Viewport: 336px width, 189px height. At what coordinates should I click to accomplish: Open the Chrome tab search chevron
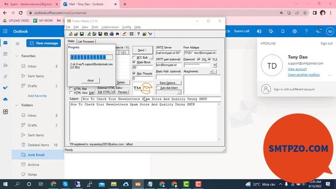(296, 4)
